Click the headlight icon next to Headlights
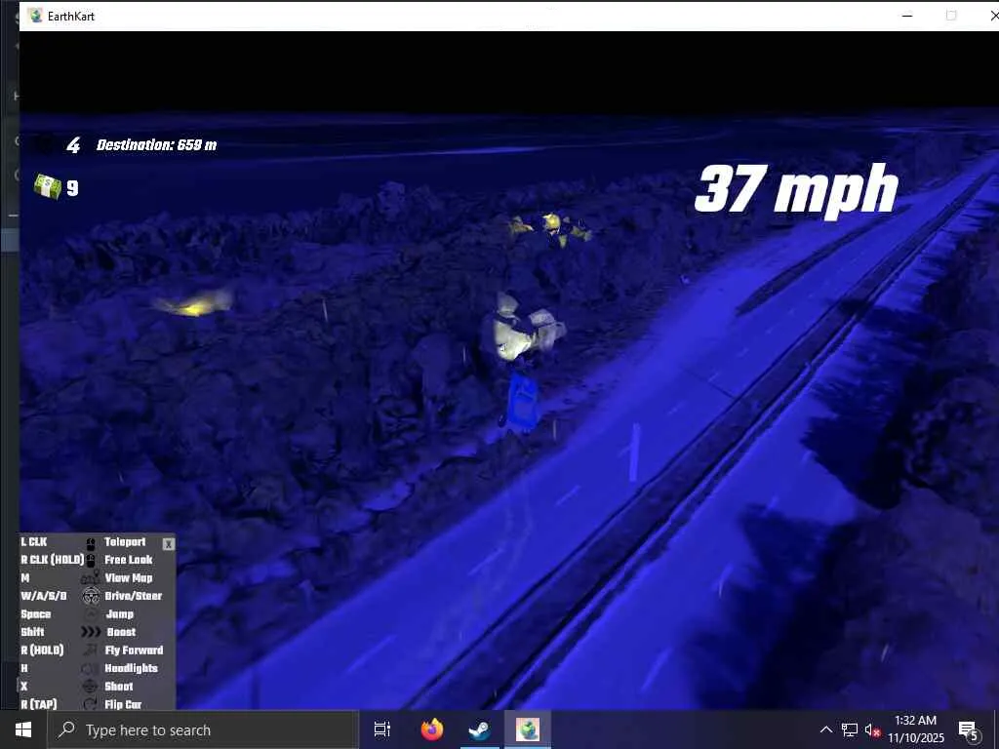 91,668
